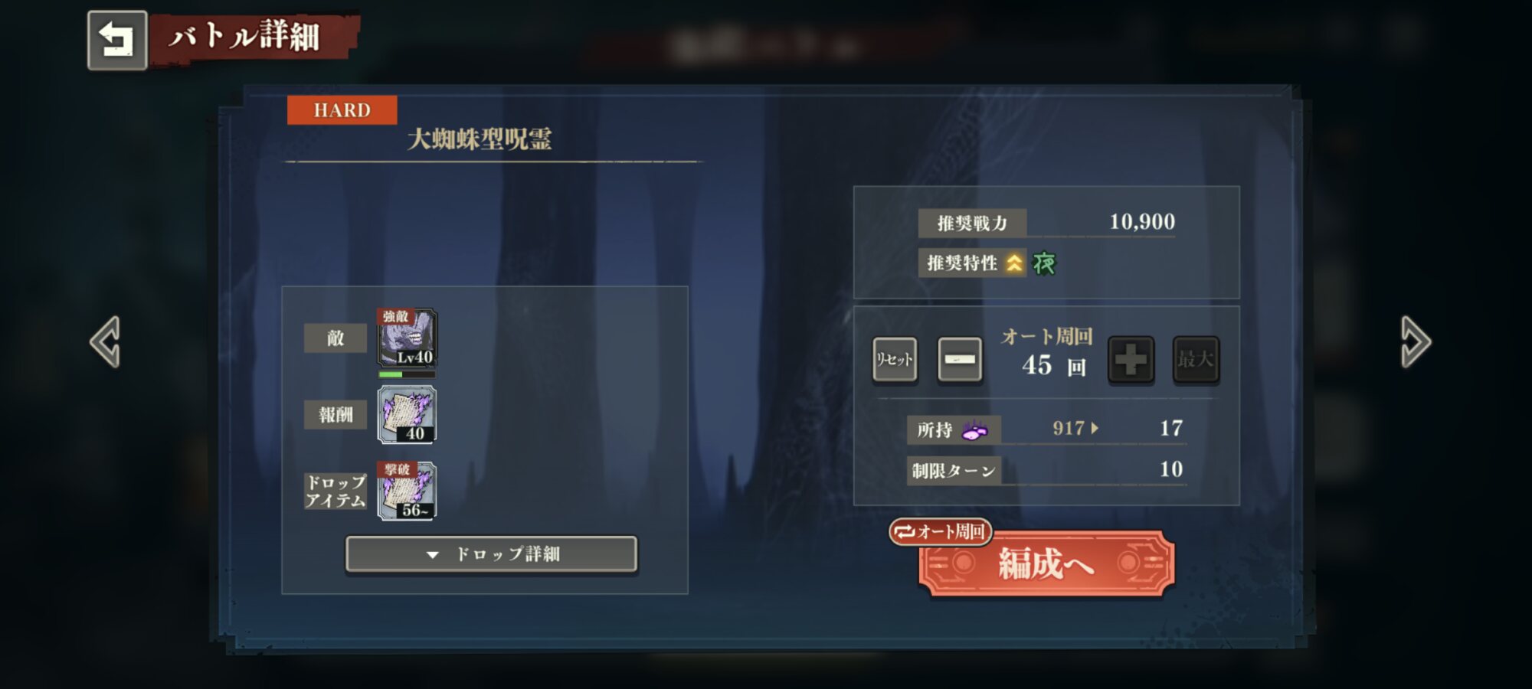Tap the 45 回 auto-run count value
Image resolution: width=1532 pixels, height=689 pixels.
coord(1053,366)
